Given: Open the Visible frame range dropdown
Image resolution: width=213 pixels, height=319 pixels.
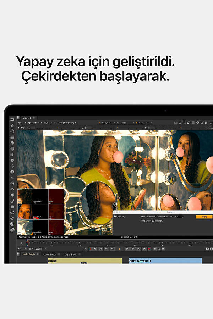Looking at the screenshot, I should tap(41, 249).
